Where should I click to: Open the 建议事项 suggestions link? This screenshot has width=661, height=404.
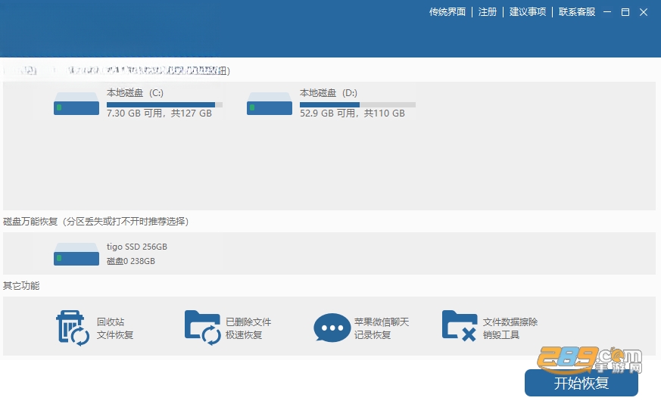click(528, 12)
